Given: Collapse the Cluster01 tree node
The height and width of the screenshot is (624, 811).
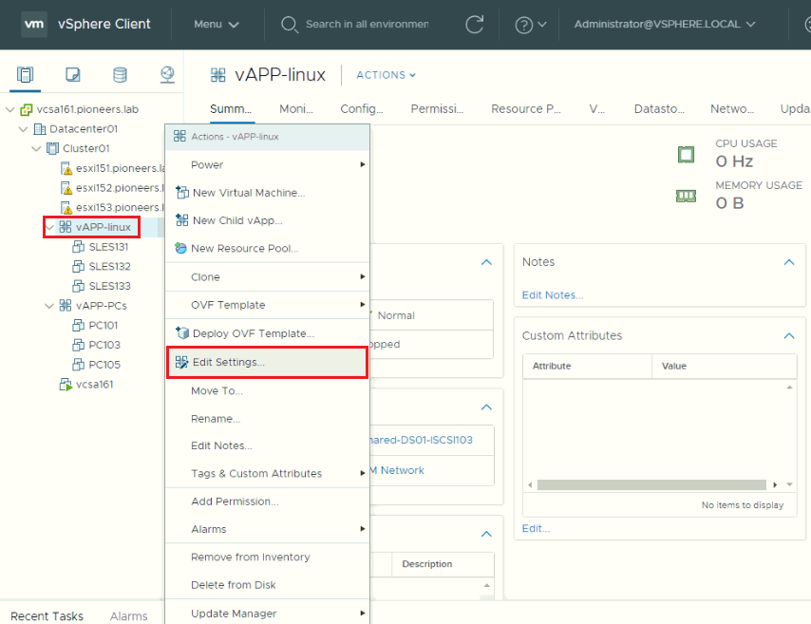Looking at the screenshot, I should click(36, 148).
